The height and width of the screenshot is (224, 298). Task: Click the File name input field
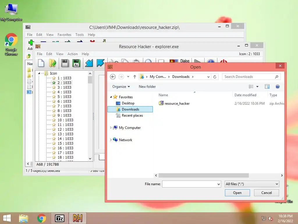point(189,184)
